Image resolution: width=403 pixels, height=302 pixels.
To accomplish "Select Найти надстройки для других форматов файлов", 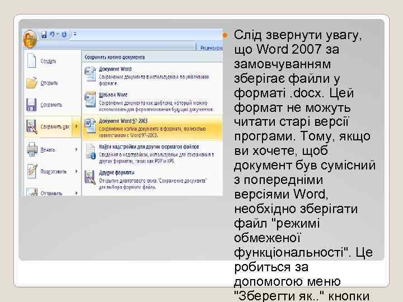I will 152,154.
